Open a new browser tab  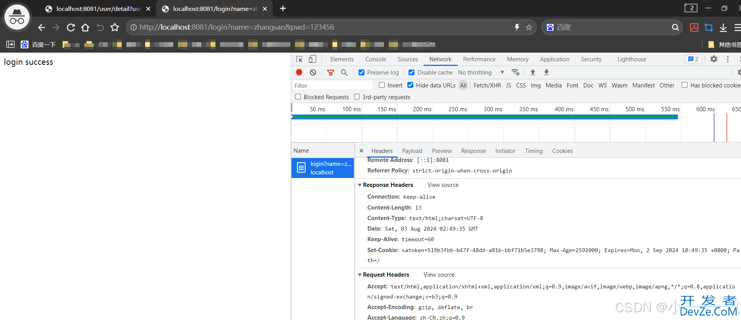[283, 9]
